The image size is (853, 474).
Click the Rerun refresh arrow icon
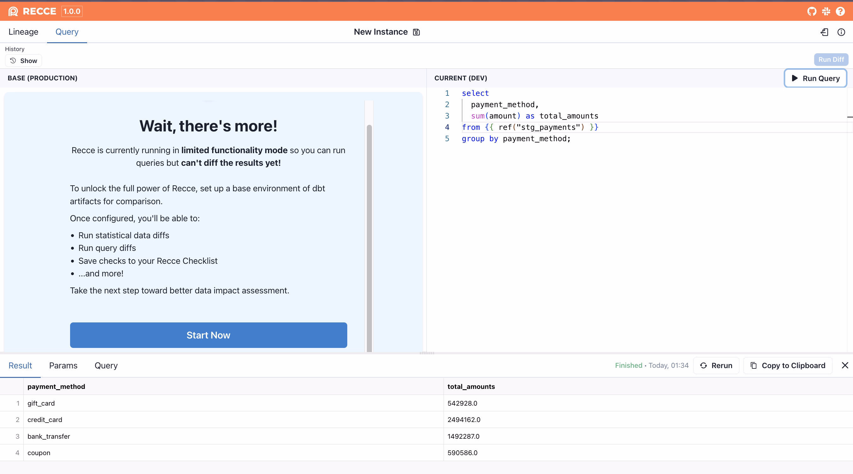tap(703, 365)
